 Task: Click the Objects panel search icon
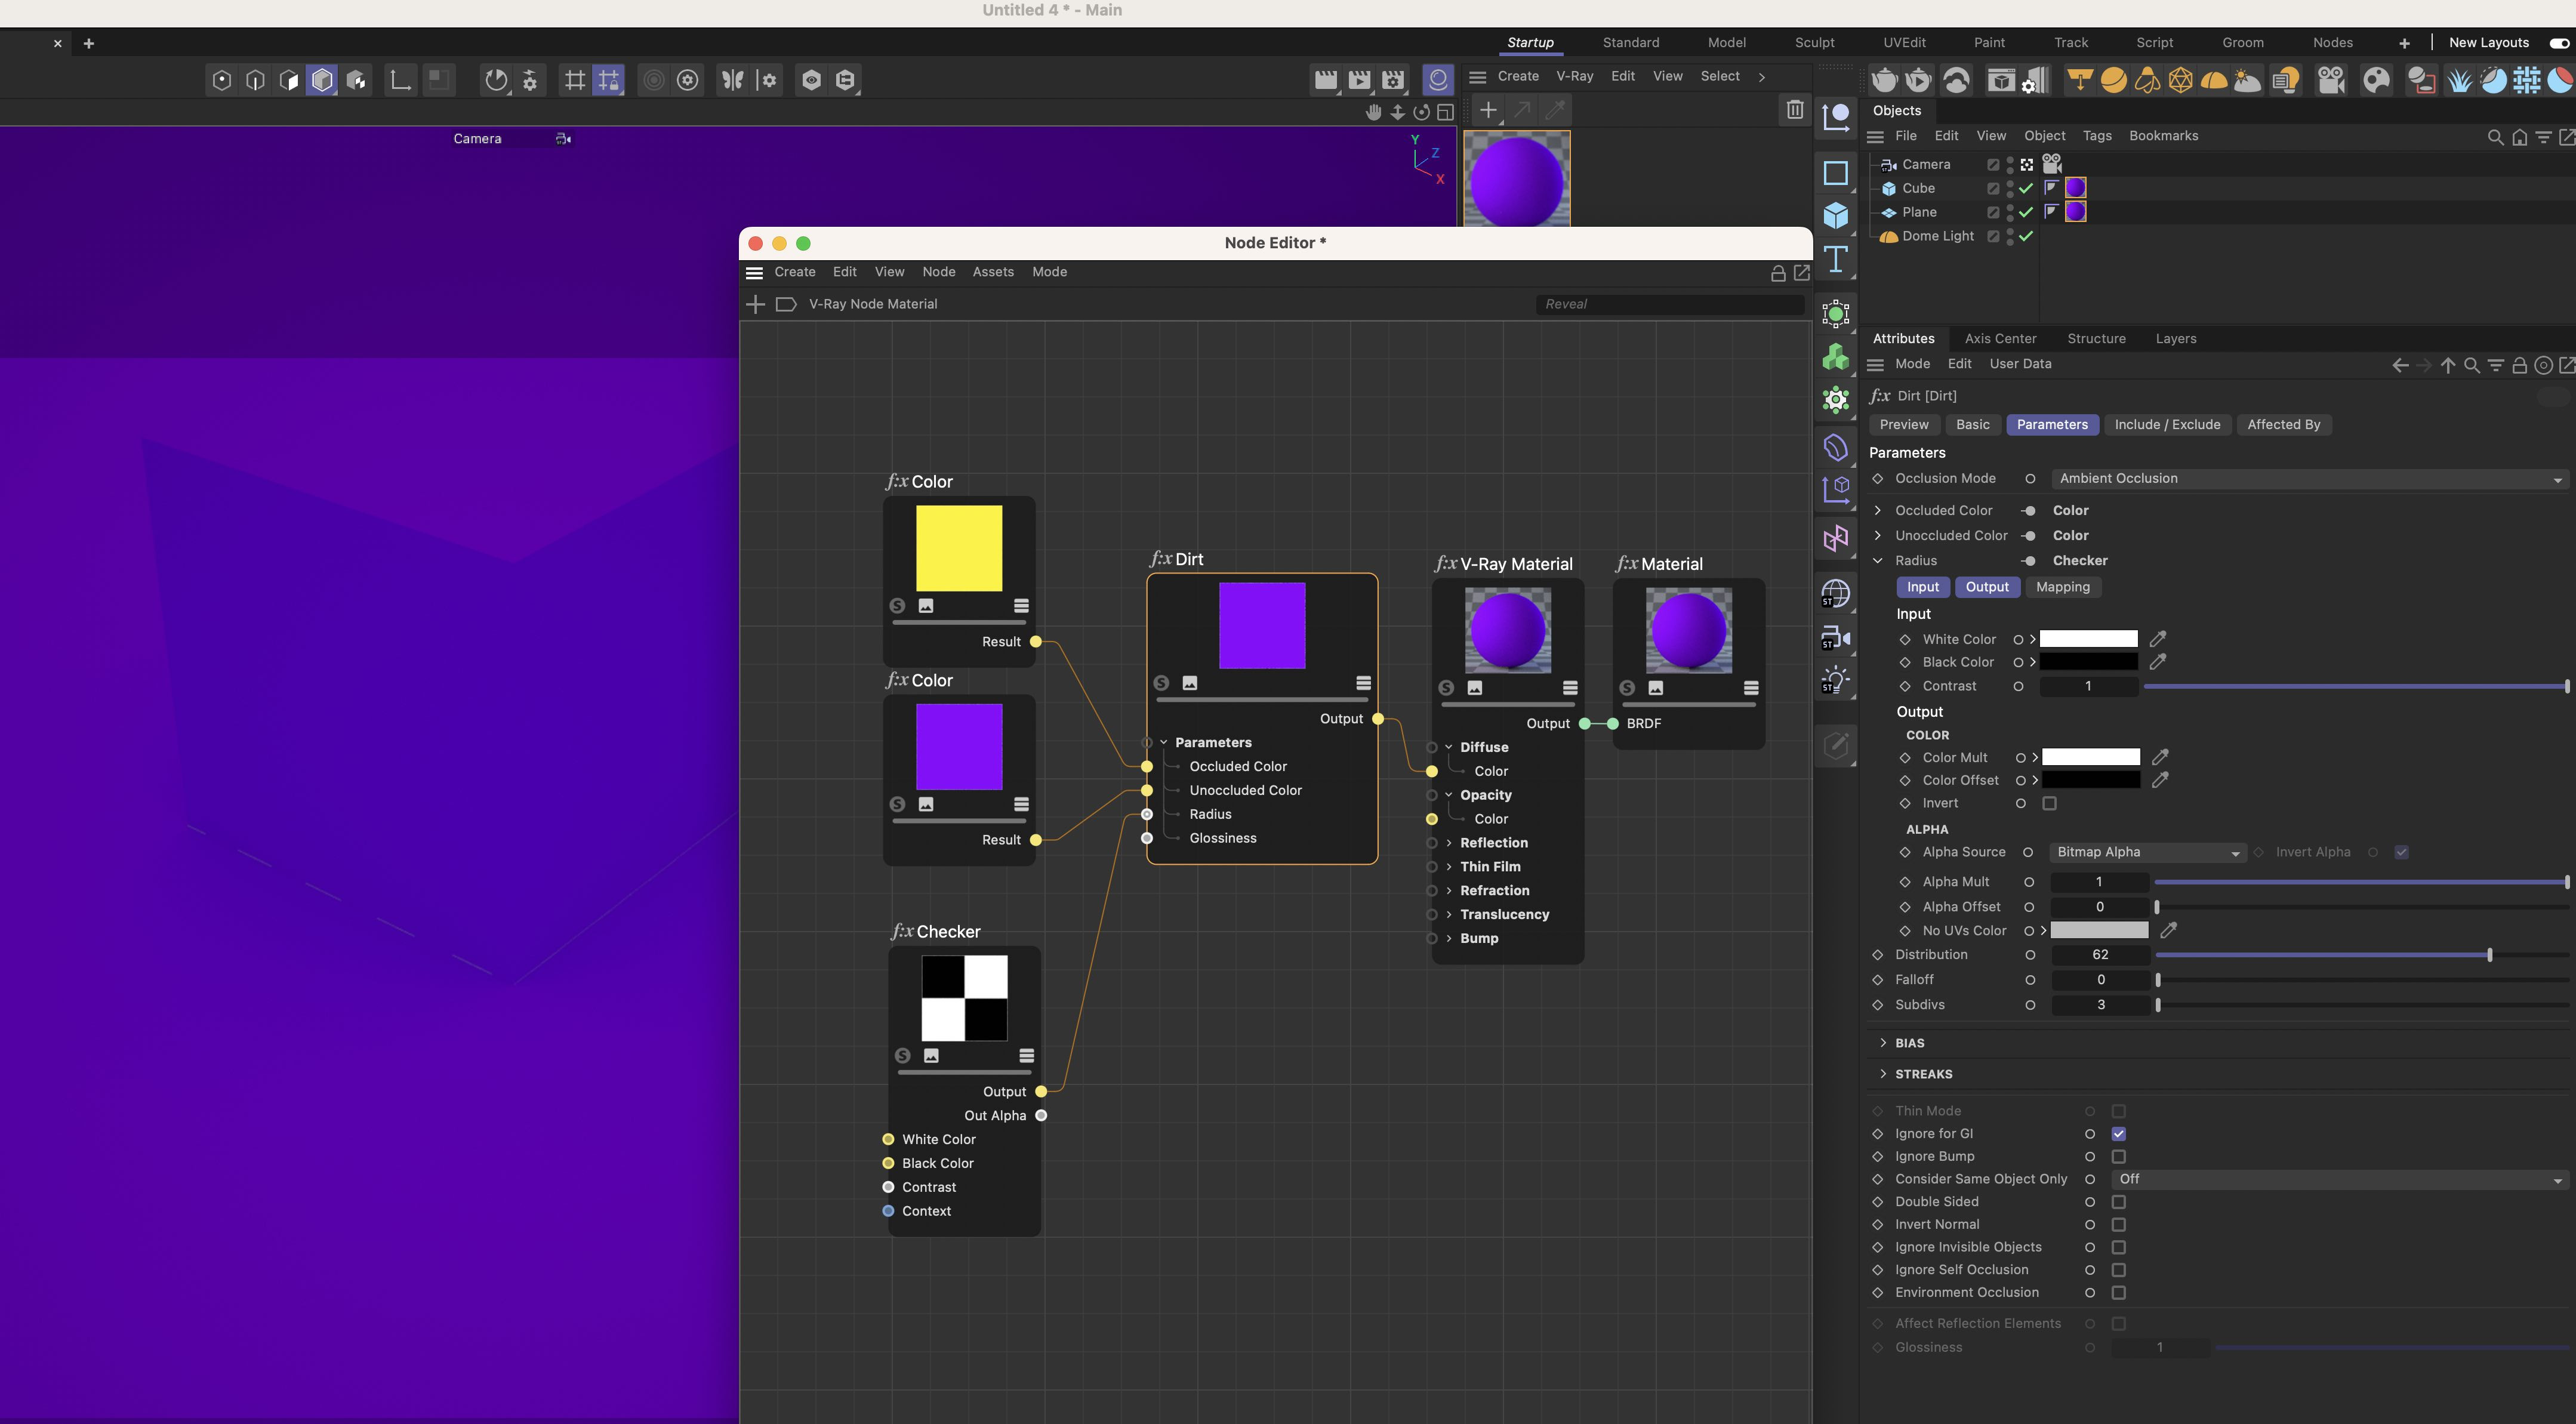tap(2495, 137)
